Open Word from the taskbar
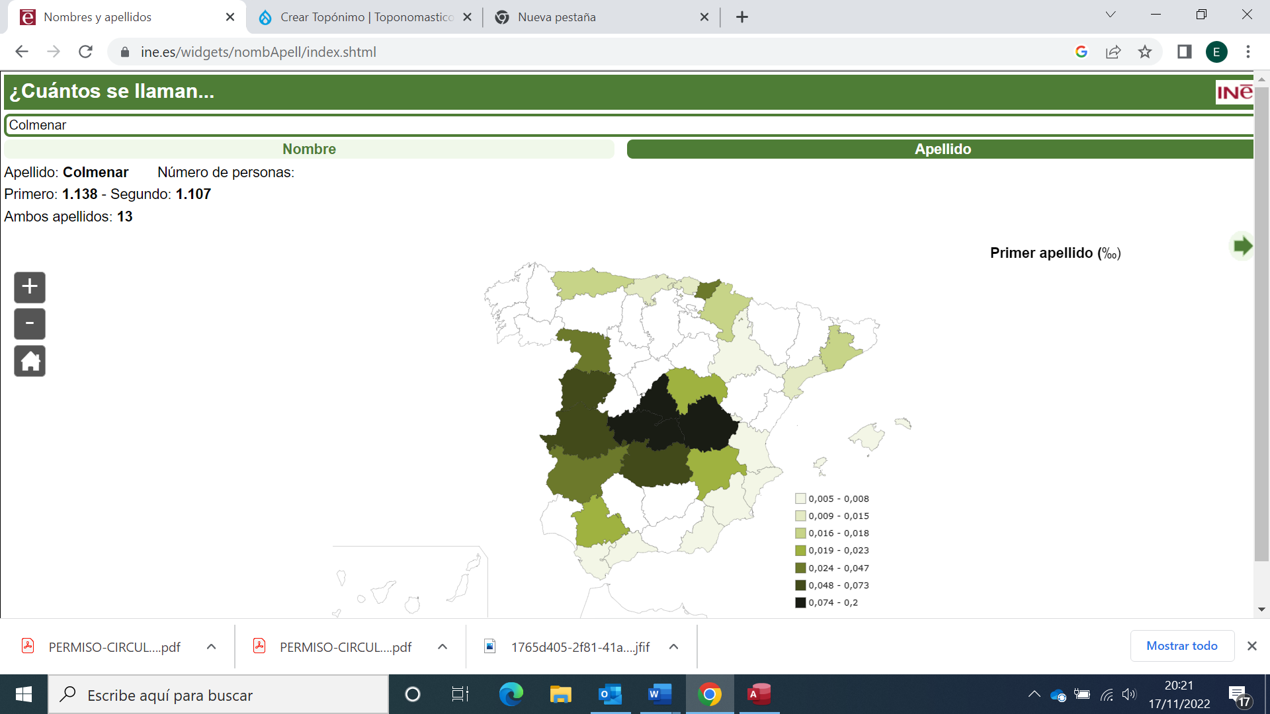1270x714 pixels. click(x=659, y=694)
